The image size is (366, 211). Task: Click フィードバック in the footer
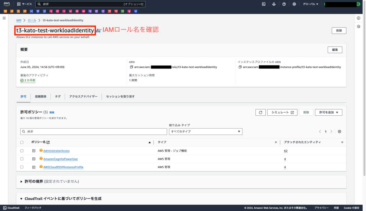click(33, 208)
